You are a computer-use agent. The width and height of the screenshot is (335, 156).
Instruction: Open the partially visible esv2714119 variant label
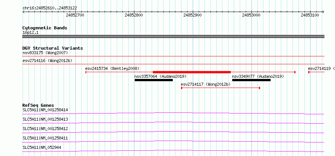321,68
